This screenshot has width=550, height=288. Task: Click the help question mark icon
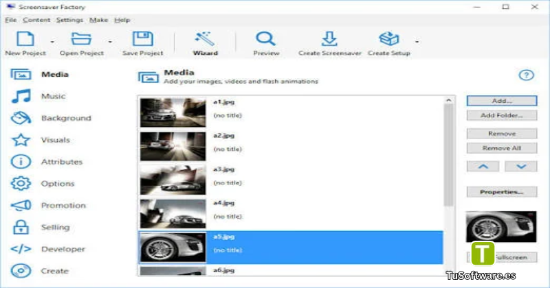point(526,75)
